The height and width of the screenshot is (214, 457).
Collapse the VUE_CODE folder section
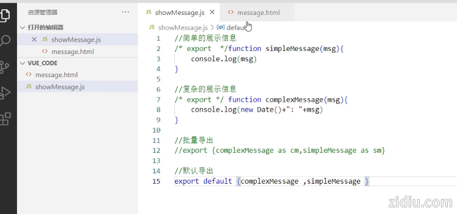click(x=22, y=63)
